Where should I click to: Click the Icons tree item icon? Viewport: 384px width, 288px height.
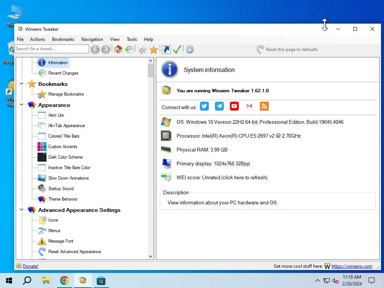(43, 220)
